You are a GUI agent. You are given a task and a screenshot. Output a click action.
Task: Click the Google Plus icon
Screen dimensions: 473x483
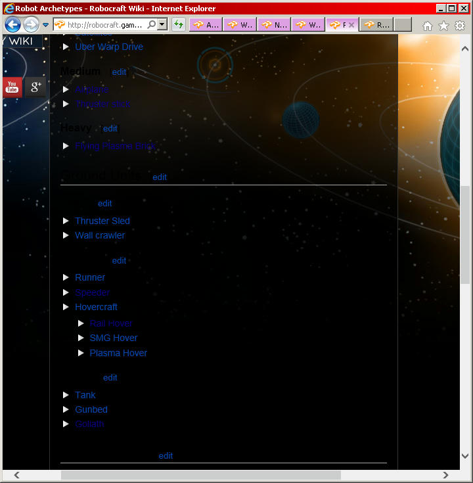click(x=35, y=87)
